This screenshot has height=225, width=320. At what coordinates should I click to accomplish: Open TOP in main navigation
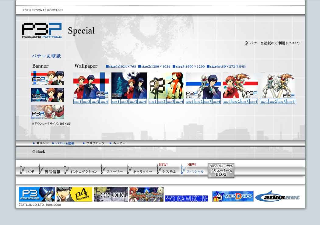(27, 170)
